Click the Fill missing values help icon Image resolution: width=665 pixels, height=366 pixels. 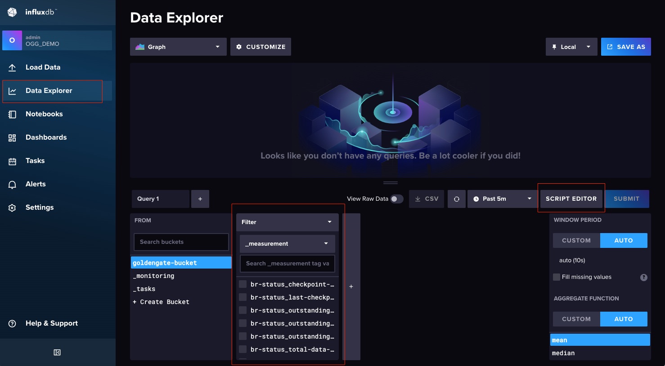(x=643, y=277)
